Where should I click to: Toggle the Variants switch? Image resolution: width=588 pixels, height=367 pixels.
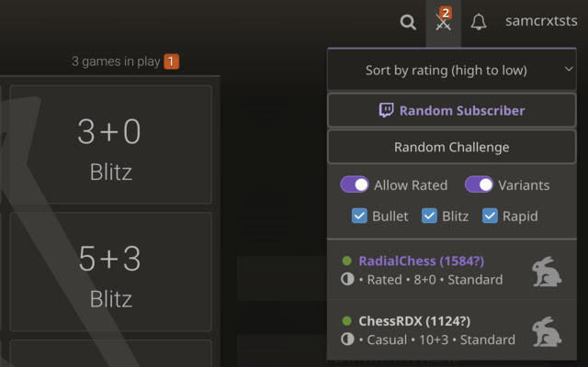pos(479,184)
